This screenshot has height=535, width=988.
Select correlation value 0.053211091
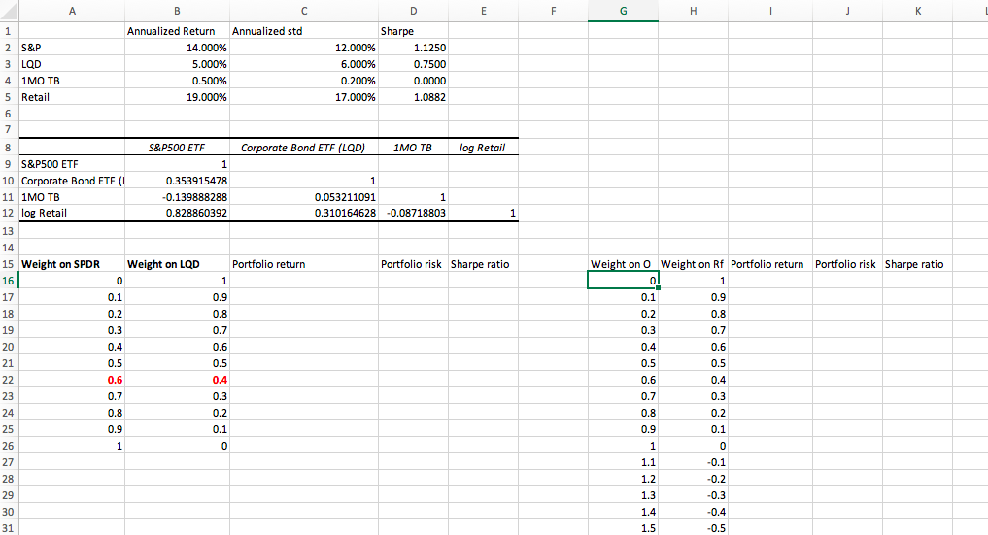(304, 197)
